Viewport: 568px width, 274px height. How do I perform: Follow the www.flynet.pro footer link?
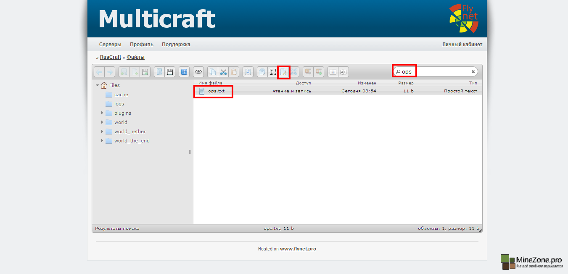pyautogui.click(x=298, y=249)
